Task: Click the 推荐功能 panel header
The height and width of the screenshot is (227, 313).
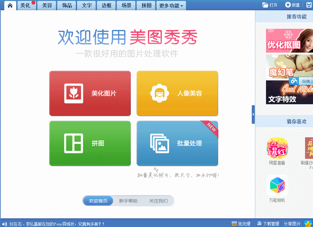Action: (x=296, y=17)
